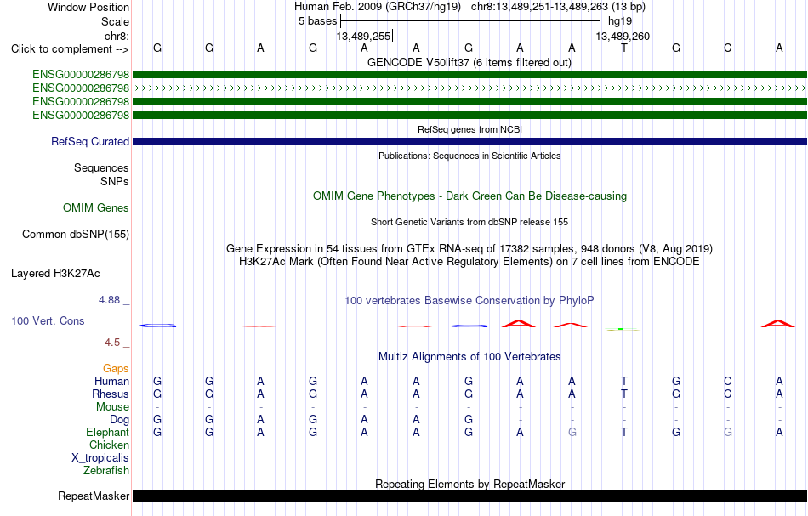
Task: Open Multiz Alignments of 100 Vertebrates title
Action: coord(469,356)
